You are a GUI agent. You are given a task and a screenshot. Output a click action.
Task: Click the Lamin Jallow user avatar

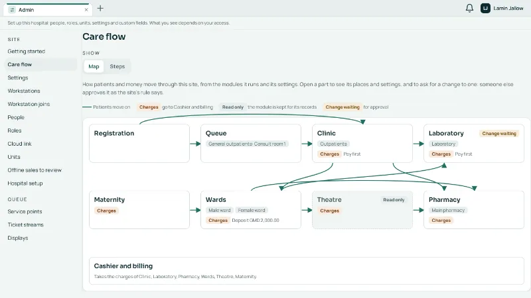[485, 8]
